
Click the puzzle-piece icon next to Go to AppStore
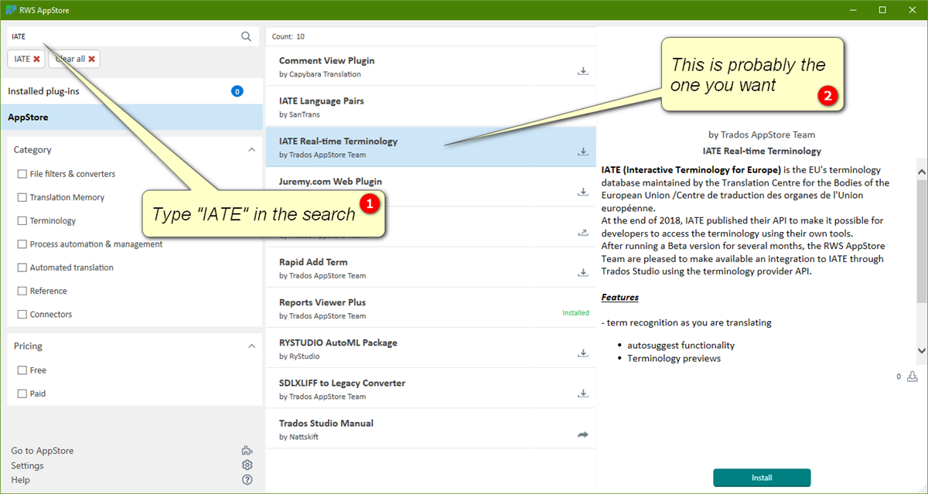pos(247,450)
